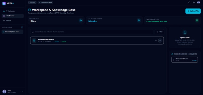The height and width of the screenshot is (95, 203).
Task: Click the Indexed status label in file row
Action: coord(64,42)
